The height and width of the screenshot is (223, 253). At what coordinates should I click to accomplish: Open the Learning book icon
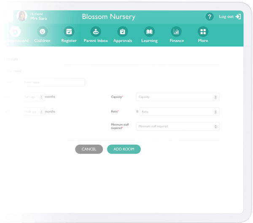point(149,32)
